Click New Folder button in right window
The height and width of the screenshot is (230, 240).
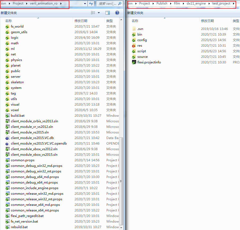tap(135, 13)
